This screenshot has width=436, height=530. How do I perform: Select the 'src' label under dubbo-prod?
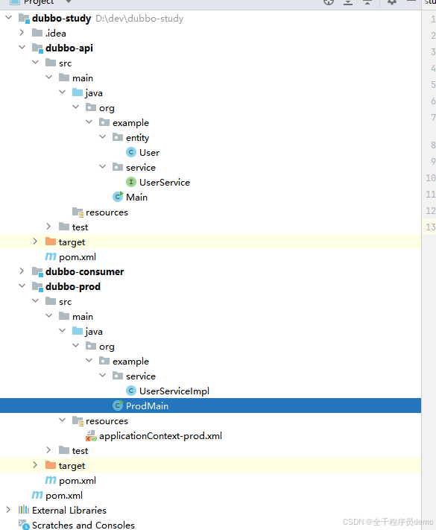coord(66,302)
